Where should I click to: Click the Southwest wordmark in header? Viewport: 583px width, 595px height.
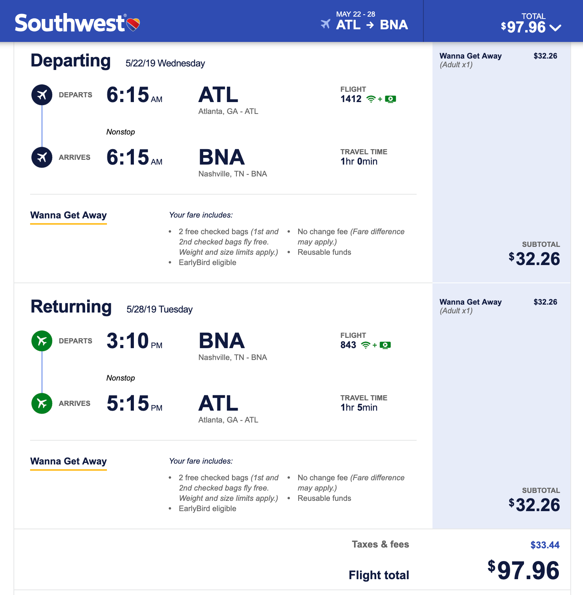[x=70, y=23]
